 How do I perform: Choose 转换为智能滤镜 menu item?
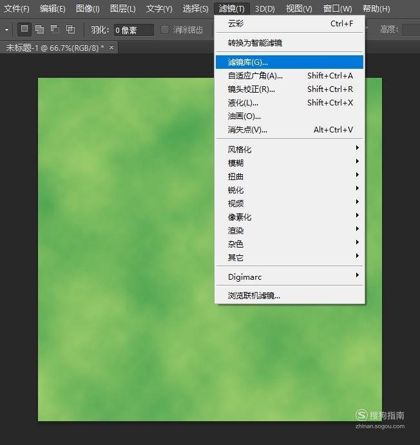289,43
